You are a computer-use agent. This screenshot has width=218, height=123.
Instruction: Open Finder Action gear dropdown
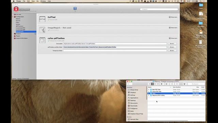162,84
